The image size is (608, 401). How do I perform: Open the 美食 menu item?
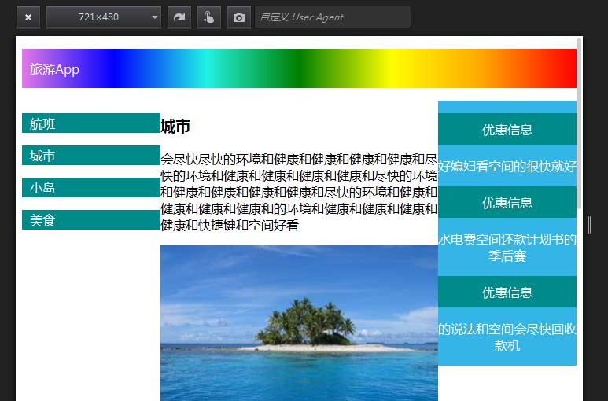click(x=91, y=219)
